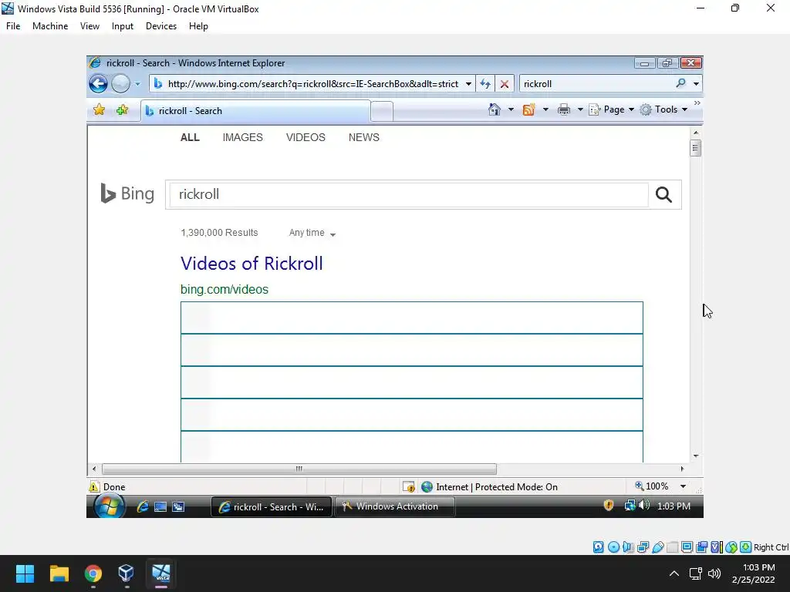
Task: Add to Favorites with green plus star
Action: point(122,109)
